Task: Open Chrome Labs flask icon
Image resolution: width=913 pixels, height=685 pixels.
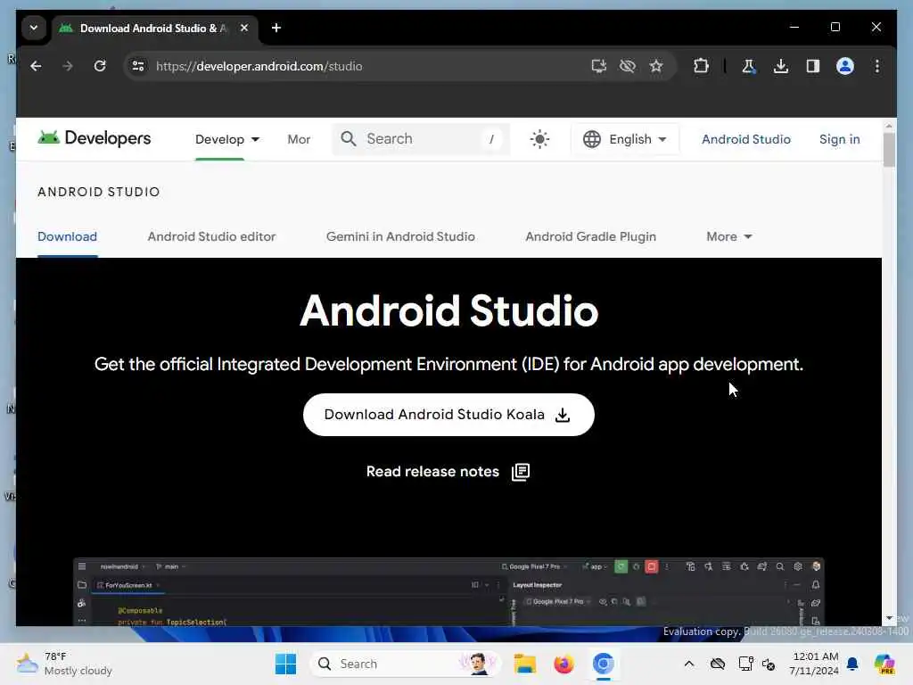Action: [x=749, y=66]
